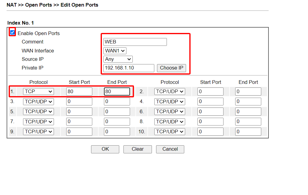Click the End Port field of row 7
Viewport: 308px width, 195px height.
click(117, 122)
